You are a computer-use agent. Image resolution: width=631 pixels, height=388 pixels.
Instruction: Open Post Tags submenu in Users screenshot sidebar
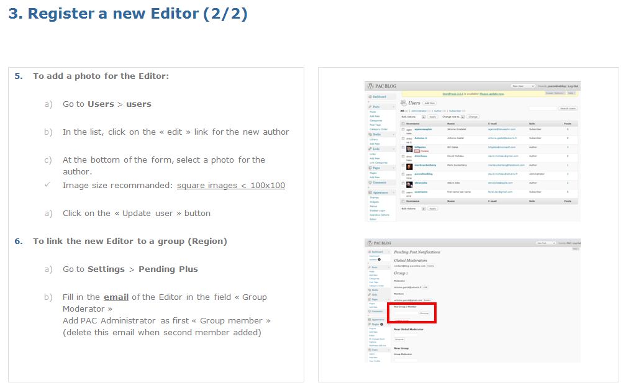(375, 125)
